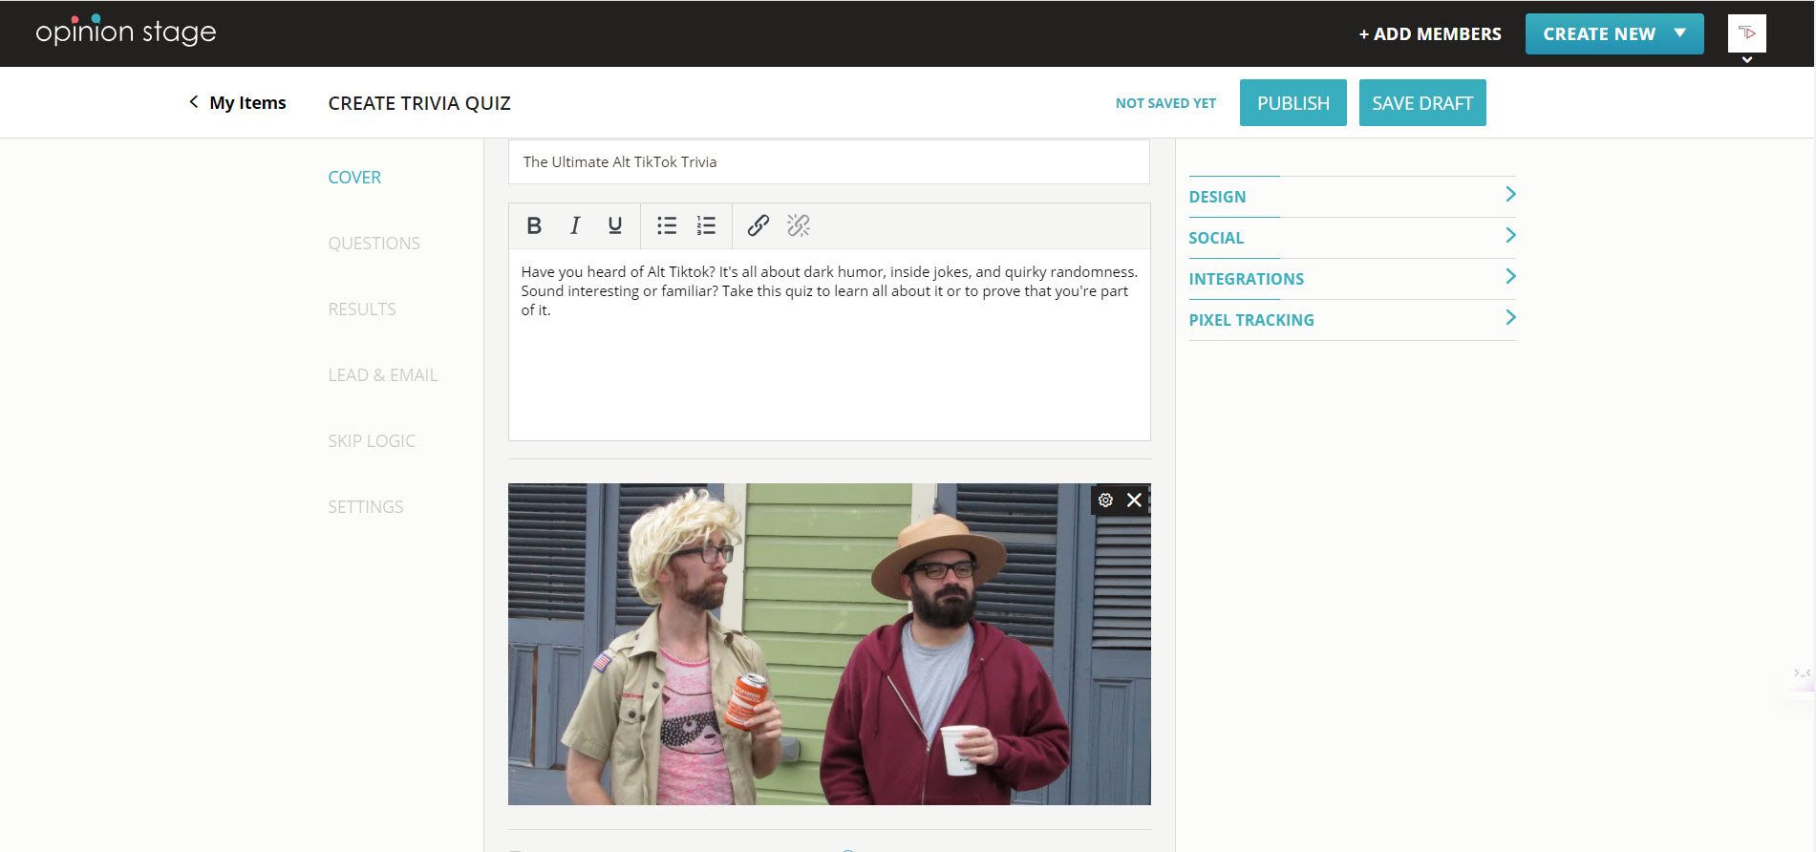Expand the SOCIAL section
This screenshot has height=852, width=1816.
pos(1352,238)
